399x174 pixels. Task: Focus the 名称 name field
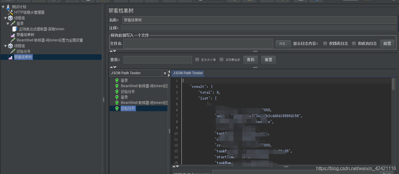[259, 20]
